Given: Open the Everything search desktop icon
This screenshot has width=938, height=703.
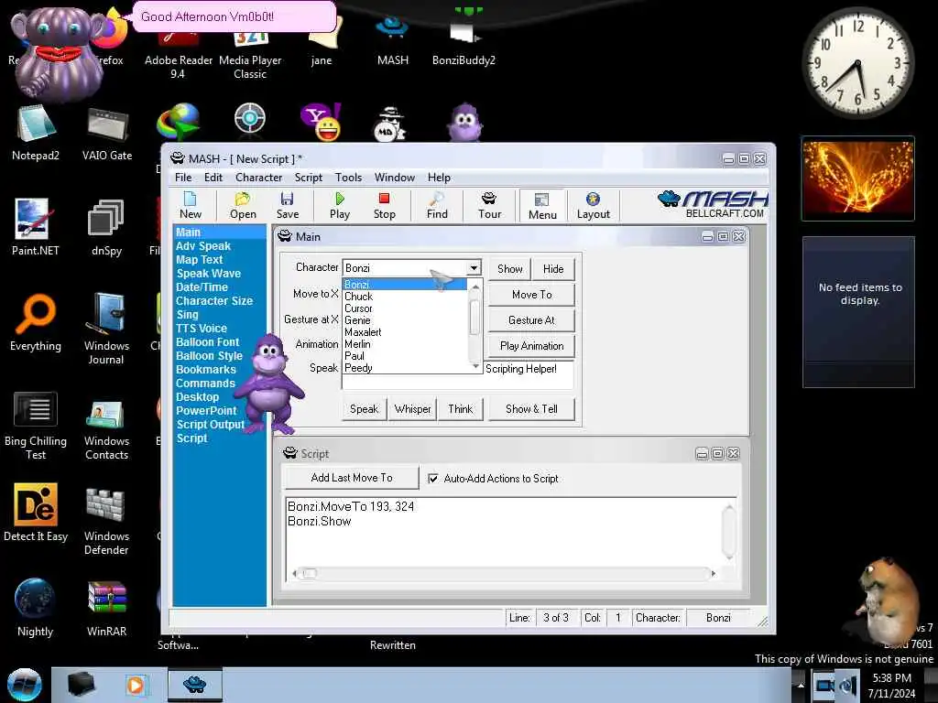Looking at the screenshot, I should pos(36,323).
